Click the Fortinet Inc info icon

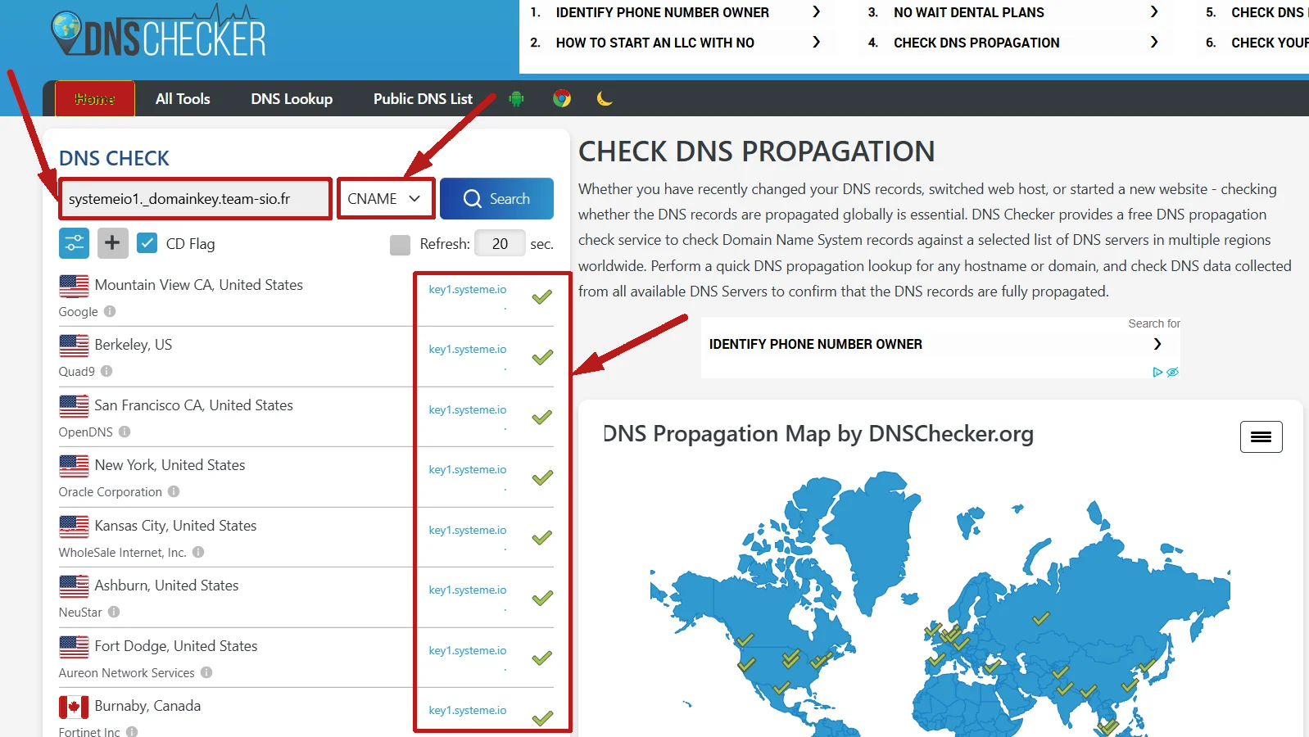point(132,731)
